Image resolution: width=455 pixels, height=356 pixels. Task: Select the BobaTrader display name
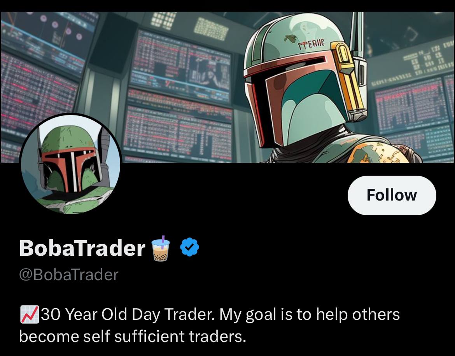(x=82, y=248)
